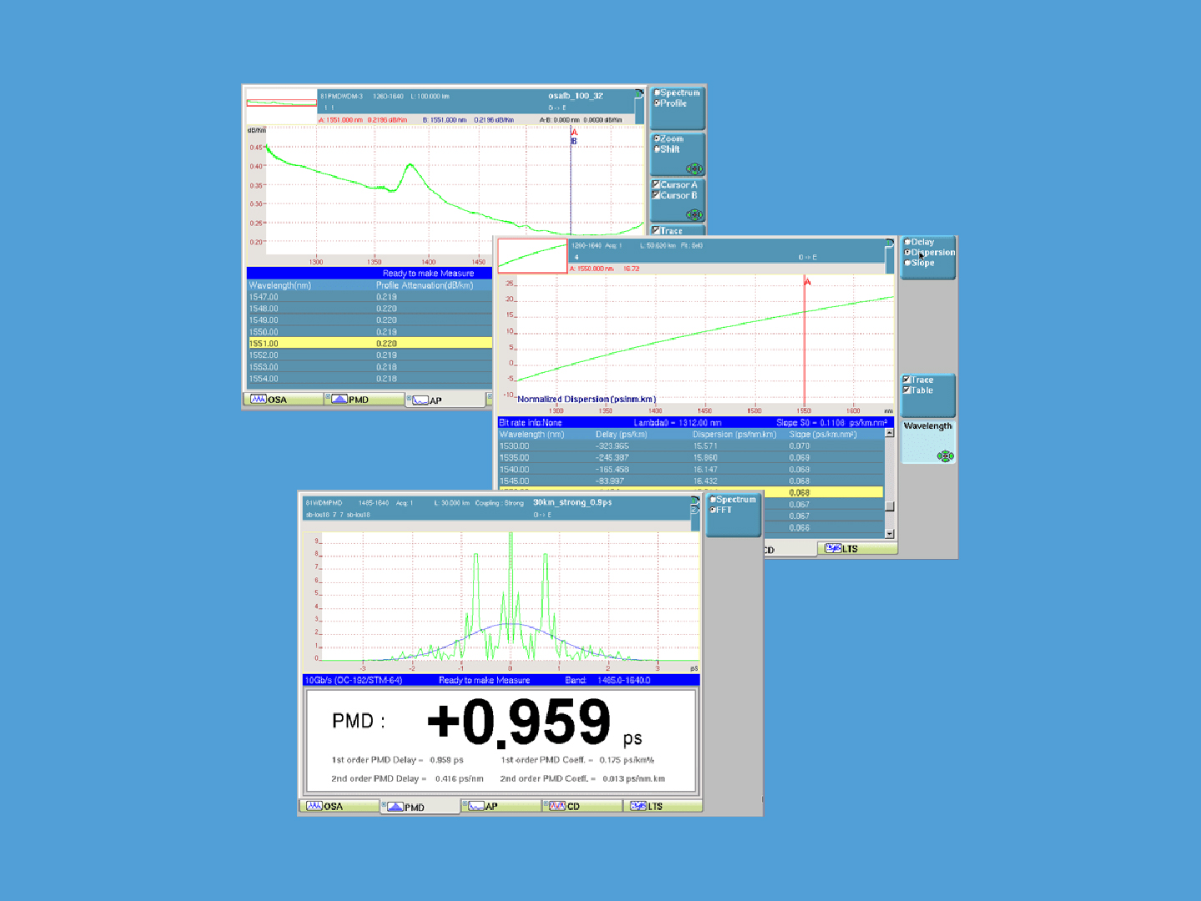Click the arrow-pad icon below Cursor B

coord(694,214)
